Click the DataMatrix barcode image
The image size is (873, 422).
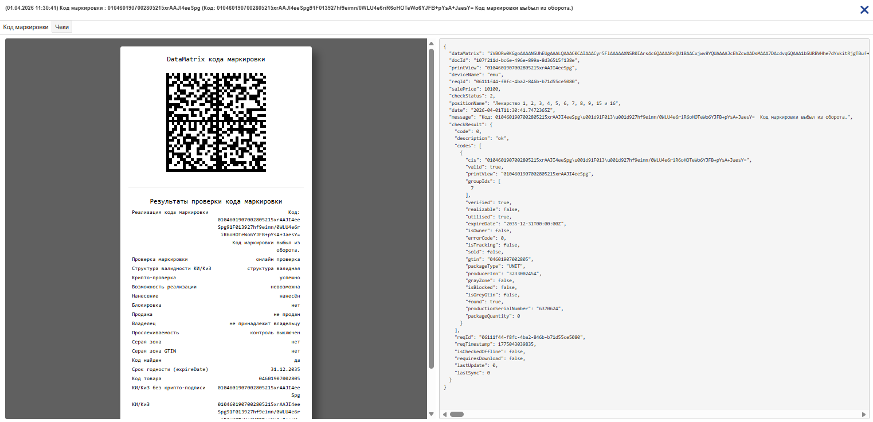pos(216,122)
